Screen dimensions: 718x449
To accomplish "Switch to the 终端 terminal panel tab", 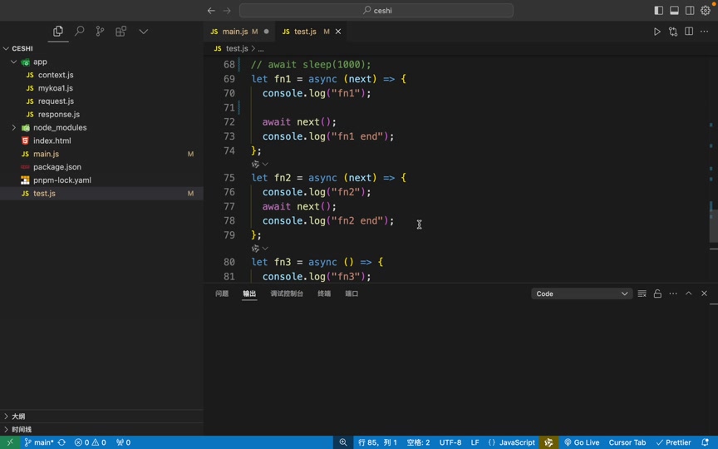I will [324, 294].
